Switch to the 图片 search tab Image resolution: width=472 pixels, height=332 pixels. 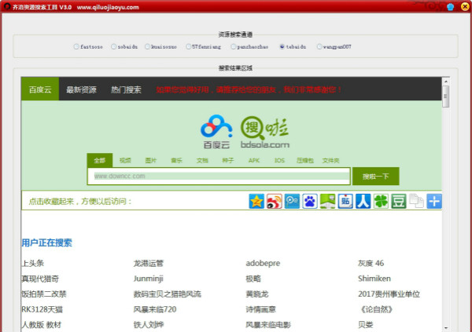coord(151,160)
